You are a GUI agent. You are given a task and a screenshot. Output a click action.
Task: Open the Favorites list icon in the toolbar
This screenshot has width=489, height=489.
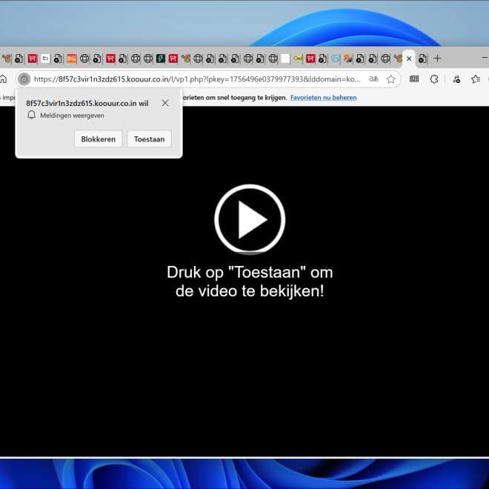click(476, 79)
